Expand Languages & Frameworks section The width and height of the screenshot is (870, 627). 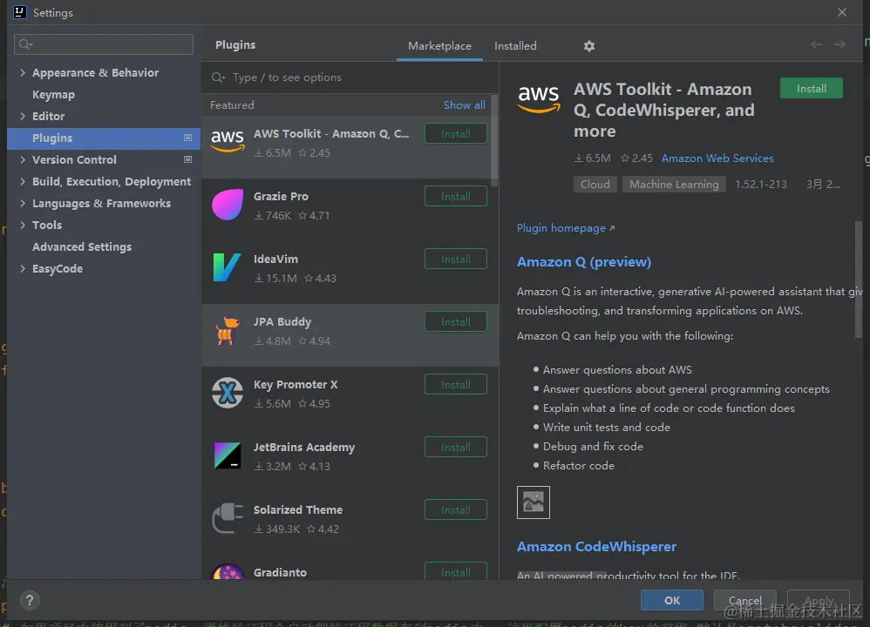(x=23, y=203)
